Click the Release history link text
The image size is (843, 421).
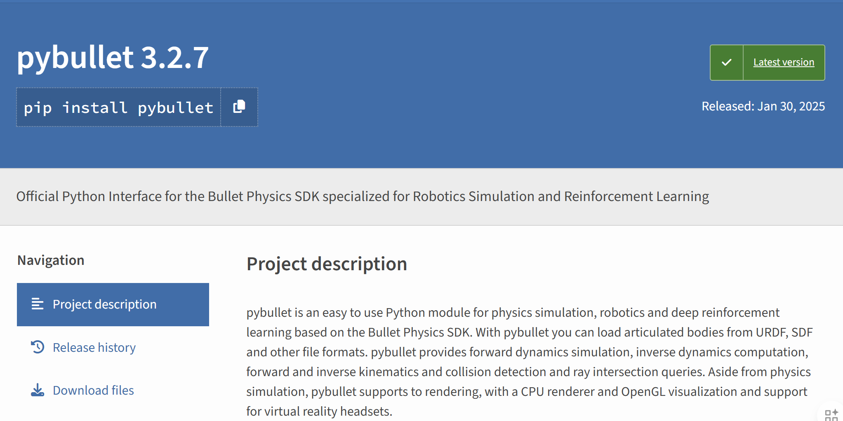click(x=94, y=348)
